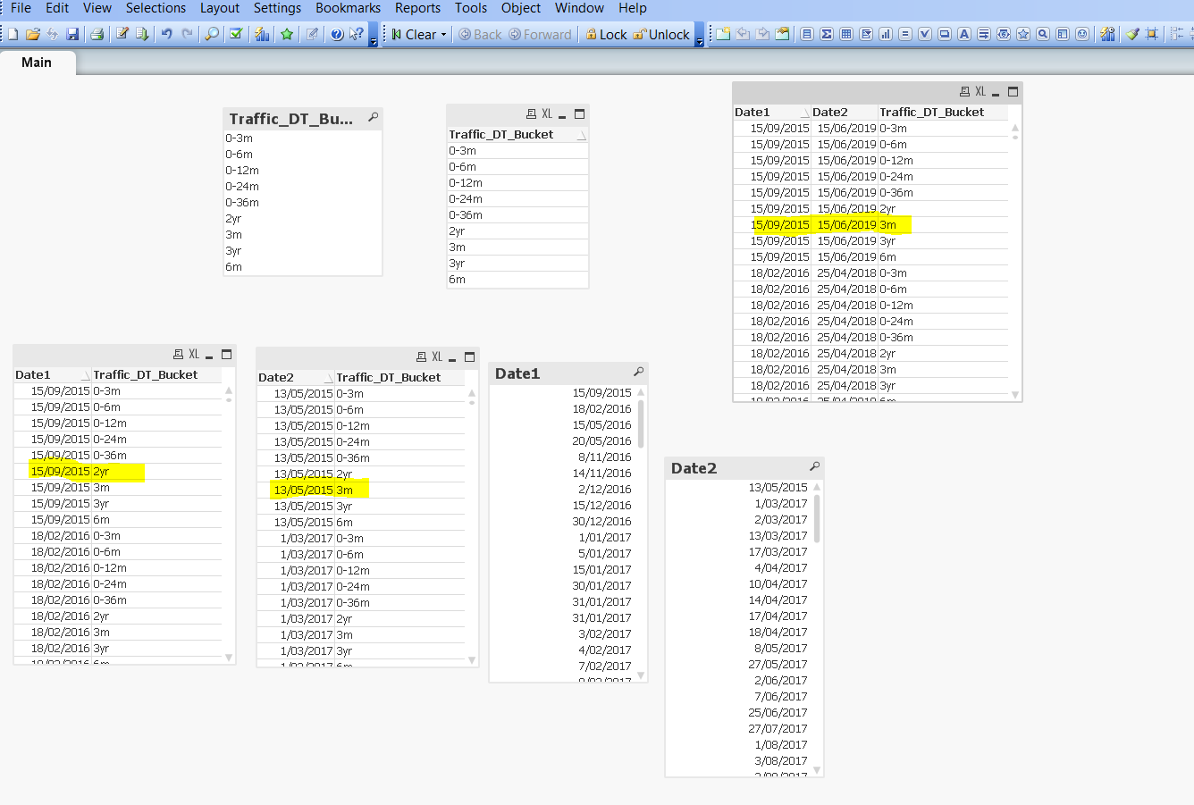Run the Reload script icon
This screenshot has width=1194, height=805.
point(141,34)
